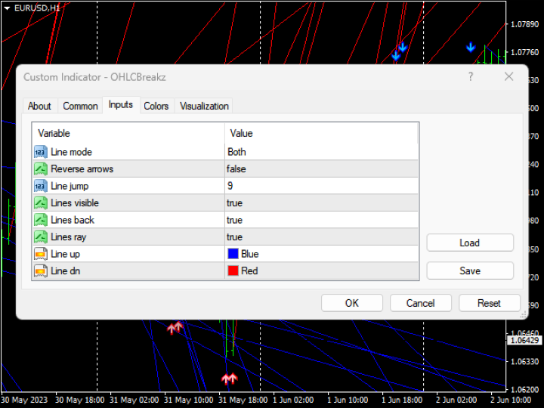Click the Cancel button
This screenshot has width=544, height=408.
tap(421, 303)
